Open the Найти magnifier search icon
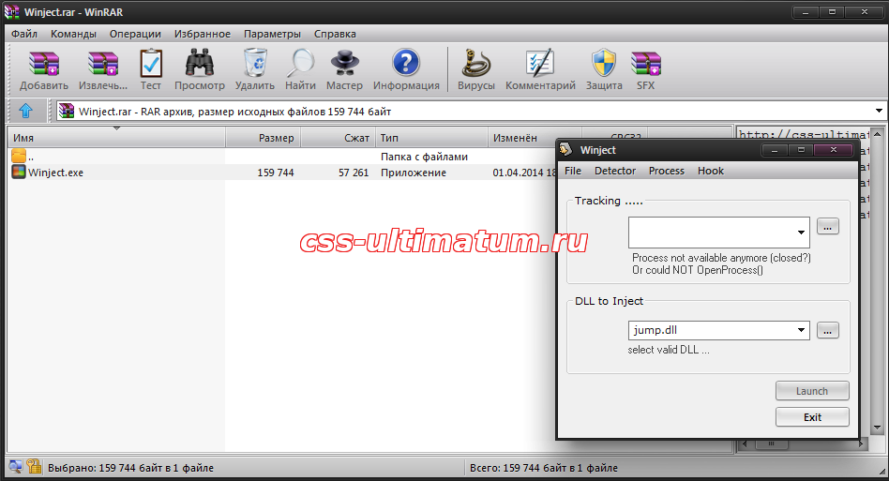Image resolution: width=889 pixels, height=481 pixels. point(300,63)
